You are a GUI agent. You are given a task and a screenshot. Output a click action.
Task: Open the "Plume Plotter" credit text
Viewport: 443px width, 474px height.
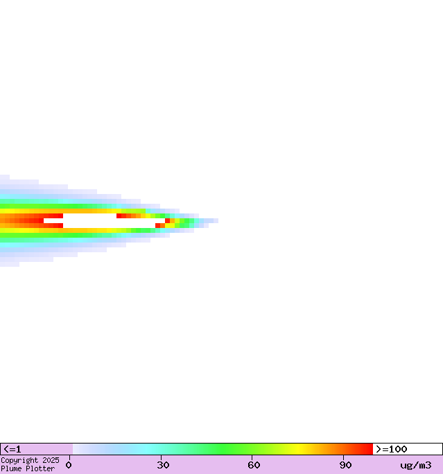(x=28, y=468)
